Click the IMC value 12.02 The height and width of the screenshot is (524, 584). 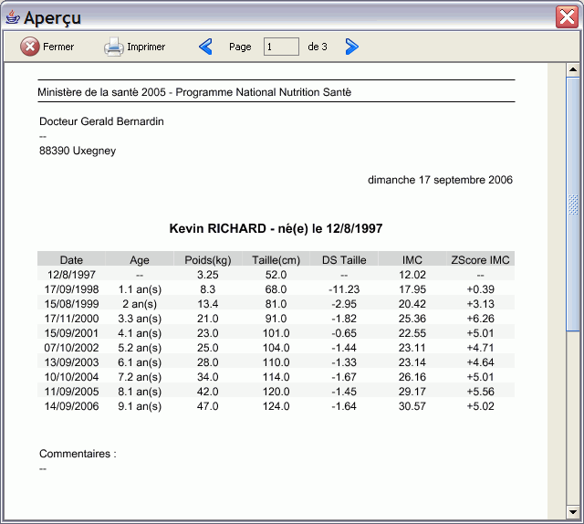[412, 275]
